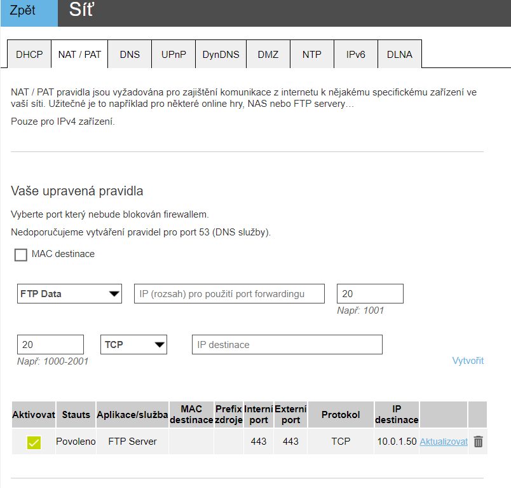Click the IP destinace input field
Image resolution: width=511 pixels, height=488 pixels.
tap(287, 345)
